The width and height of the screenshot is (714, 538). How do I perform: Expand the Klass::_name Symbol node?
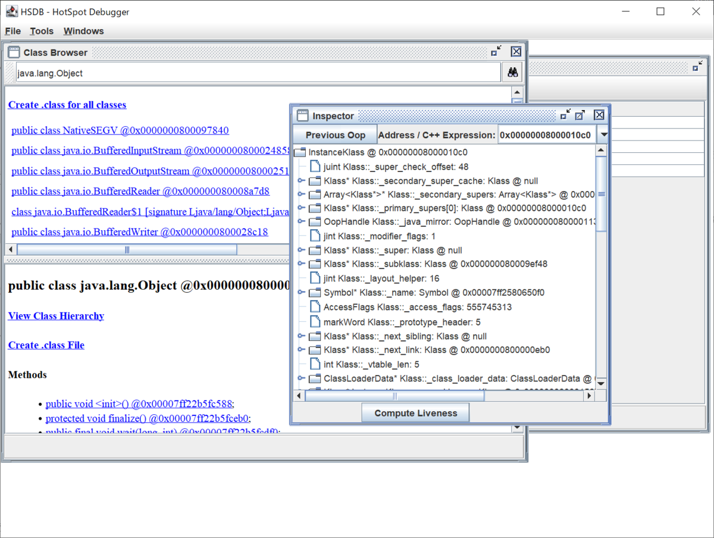pyautogui.click(x=301, y=292)
